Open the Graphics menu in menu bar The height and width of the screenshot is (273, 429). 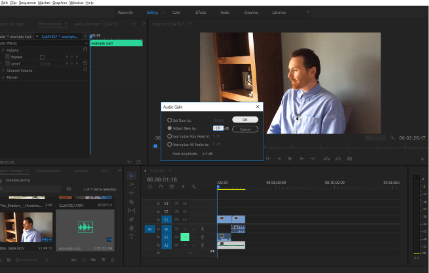pyautogui.click(x=60, y=3)
